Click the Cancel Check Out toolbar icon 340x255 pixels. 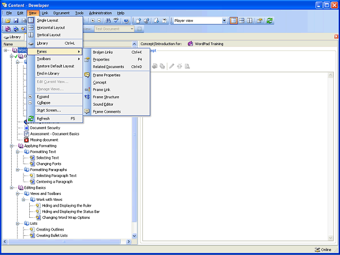164,21
